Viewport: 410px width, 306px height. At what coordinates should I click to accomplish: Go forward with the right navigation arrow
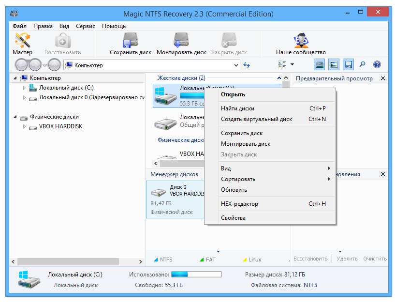click(x=35, y=65)
